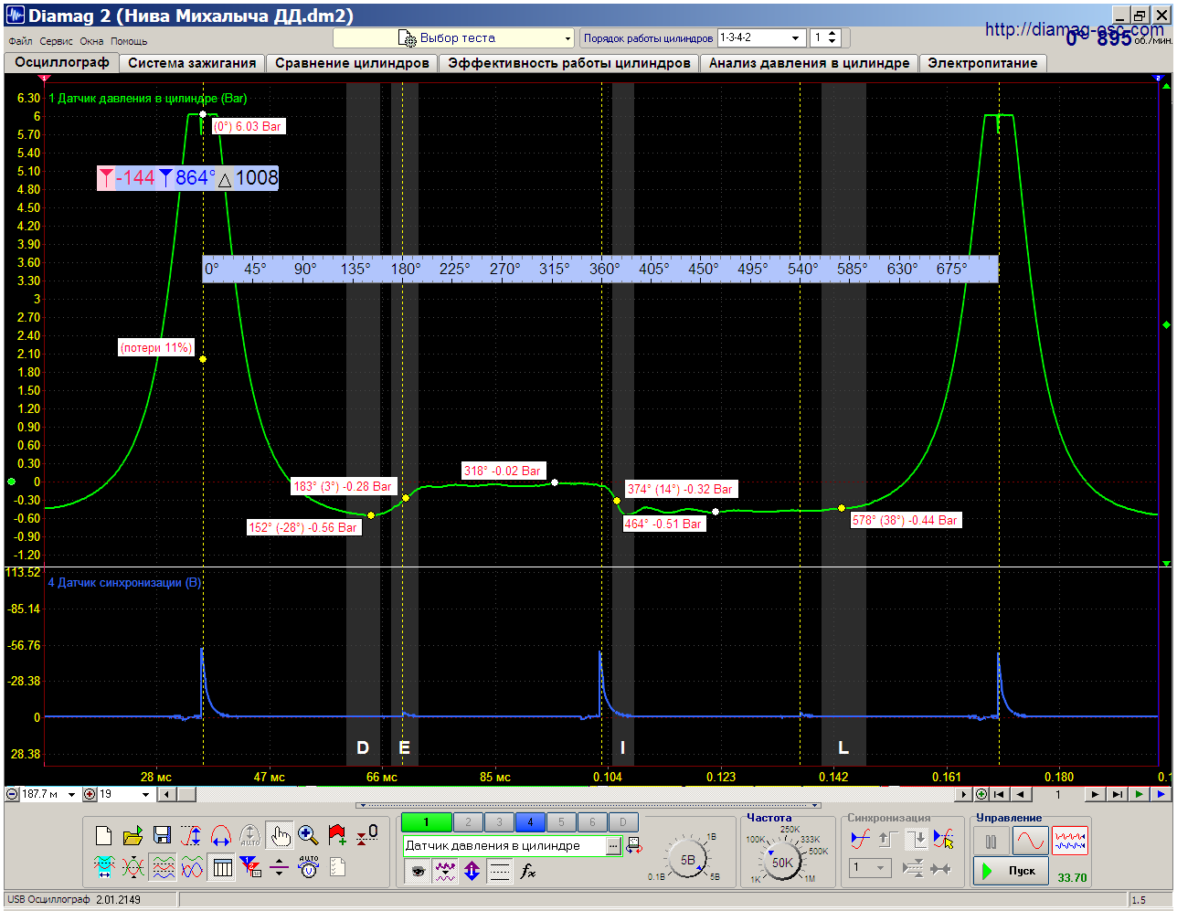
Task: Click the cylinder number stepper arrows
Action: (x=832, y=38)
